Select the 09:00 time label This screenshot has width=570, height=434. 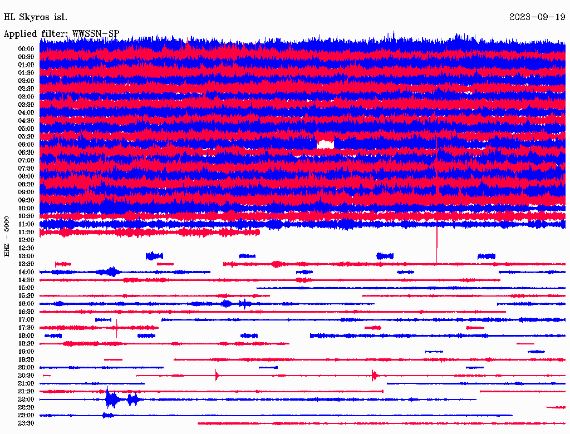[x=26, y=192]
